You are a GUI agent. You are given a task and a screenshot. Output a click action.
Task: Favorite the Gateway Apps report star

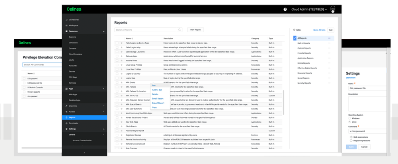click(x=121, y=56)
